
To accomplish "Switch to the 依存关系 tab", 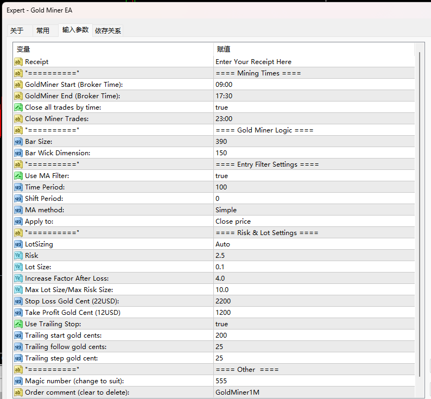I will pyautogui.click(x=107, y=30).
